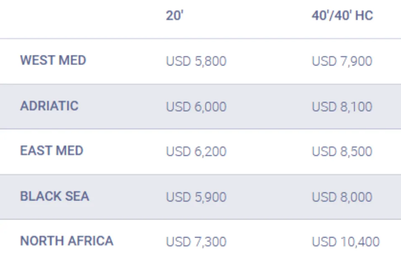The image size is (401, 260).
Task: Click blank area between Black Sea label and price
Action: [127, 197]
